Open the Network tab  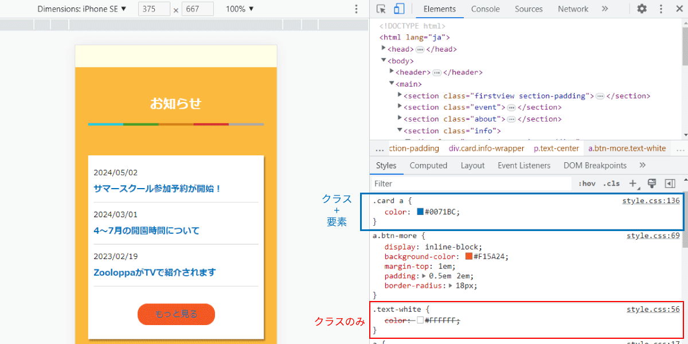coord(573,9)
